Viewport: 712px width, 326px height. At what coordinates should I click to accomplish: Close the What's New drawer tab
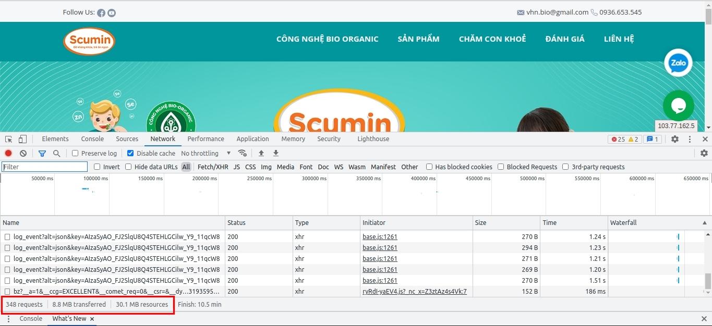92,319
